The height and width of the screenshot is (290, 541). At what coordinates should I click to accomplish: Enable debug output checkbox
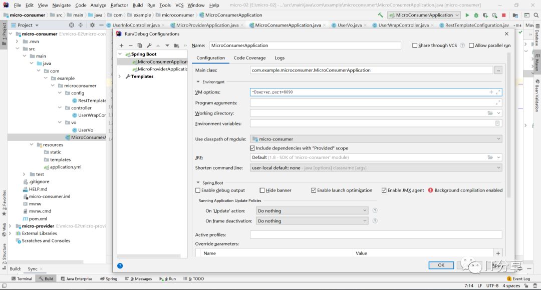pos(198,190)
